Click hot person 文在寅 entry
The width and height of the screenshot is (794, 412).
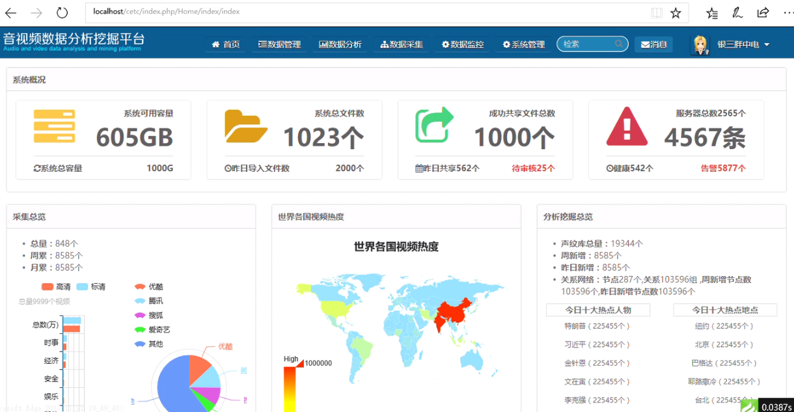point(597,381)
